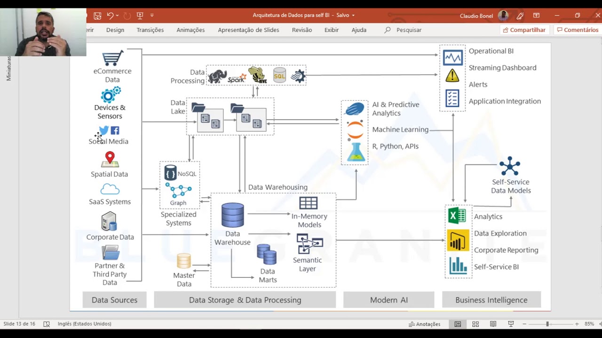Select the SaaS Systems cloud icon

click(x=110, y=189)
